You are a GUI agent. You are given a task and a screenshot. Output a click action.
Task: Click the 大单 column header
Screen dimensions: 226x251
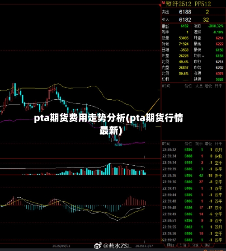(x=199, y=86)
